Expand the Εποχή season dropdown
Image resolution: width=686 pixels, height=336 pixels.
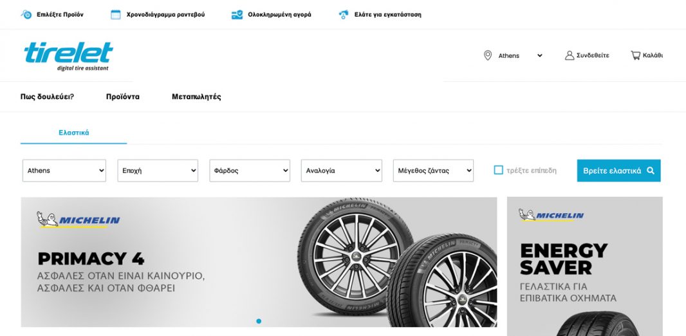(158, 171)
